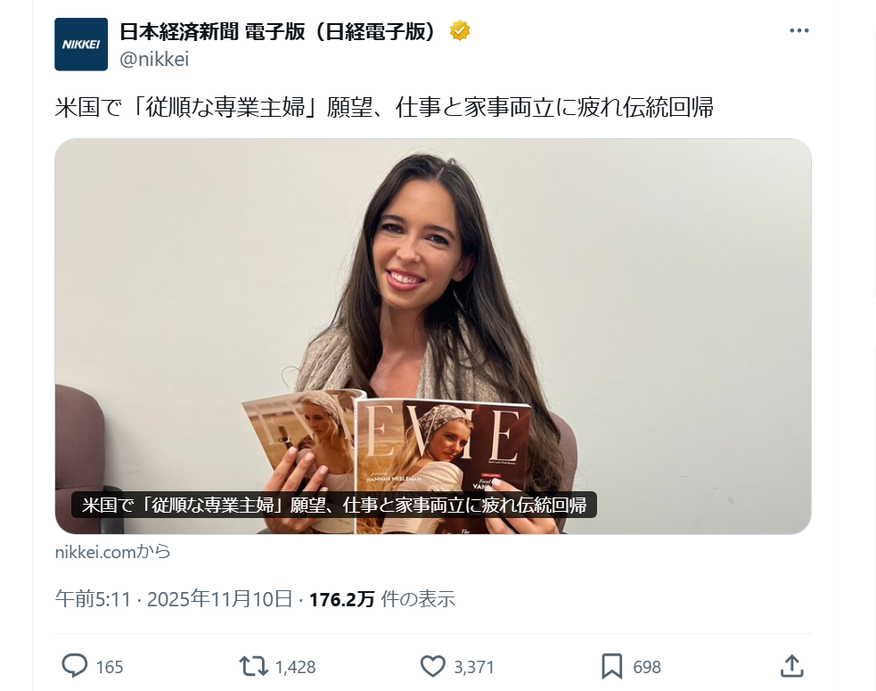Click the headline caption overlay on image
Screen dimensions: 876x691
(x=334, y=505)
